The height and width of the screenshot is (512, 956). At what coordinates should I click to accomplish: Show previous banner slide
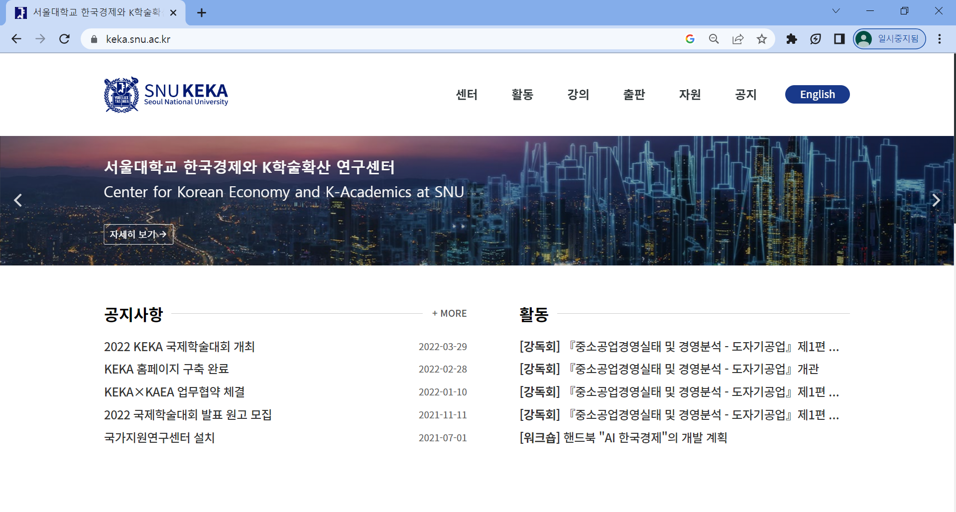click(18, 200)
